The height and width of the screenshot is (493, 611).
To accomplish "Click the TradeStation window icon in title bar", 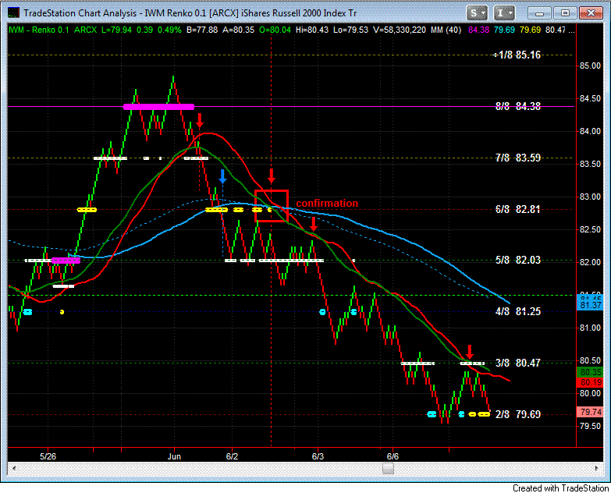I will pos(13,12).
